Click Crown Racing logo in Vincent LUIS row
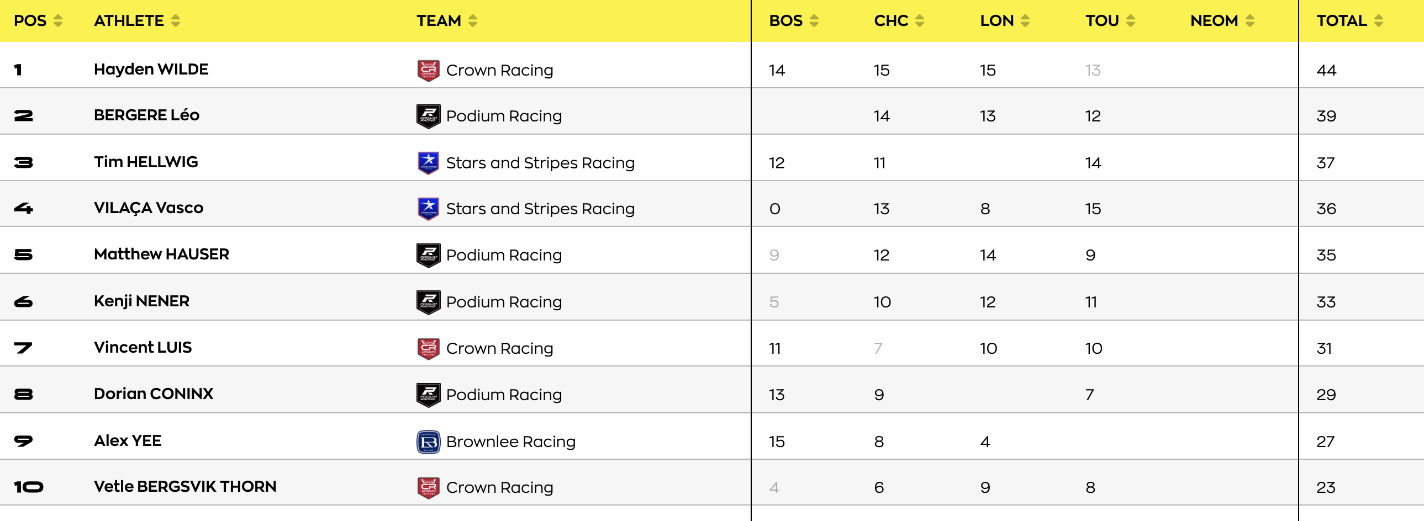This screenshot has width=1424, height=521. (x=429, y=348)
